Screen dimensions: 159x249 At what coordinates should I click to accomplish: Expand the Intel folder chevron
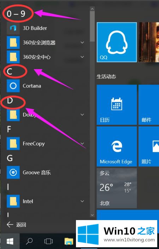[x=82, y=201]
